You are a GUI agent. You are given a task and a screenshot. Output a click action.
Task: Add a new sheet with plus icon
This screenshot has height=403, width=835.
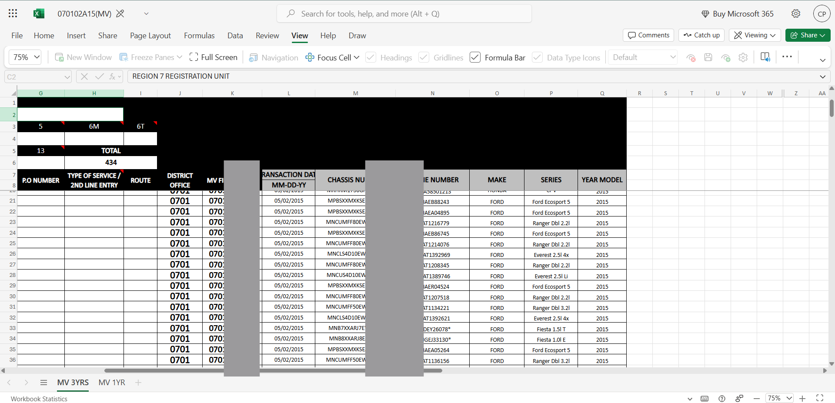(x=138, y=383)
